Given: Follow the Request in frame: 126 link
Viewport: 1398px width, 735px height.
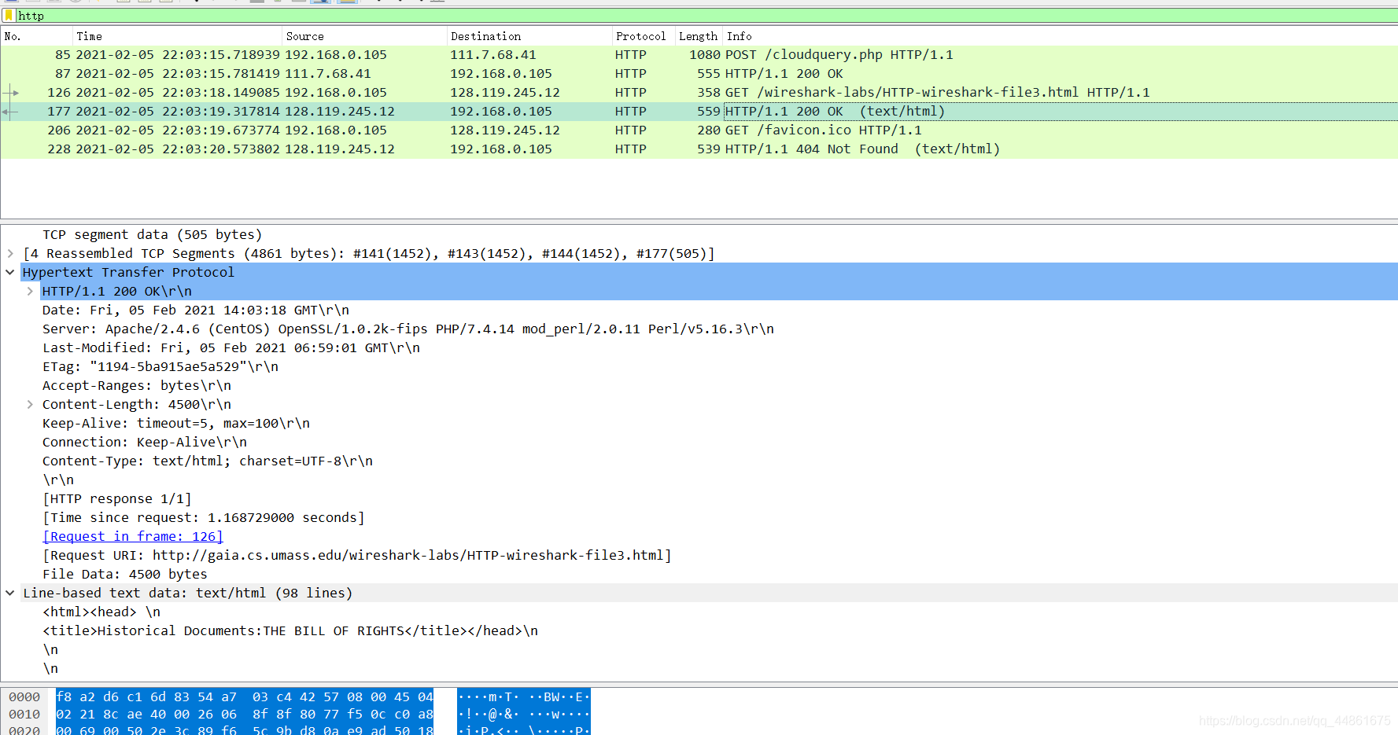Looking at the screenshot, I should [x=133, y=536].
